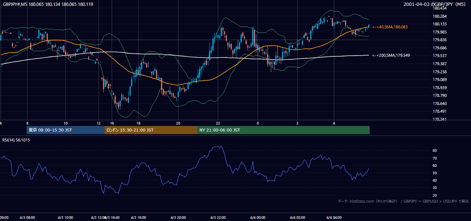
Task: Click the 4/3 18:00 date label
Action: pos(138,218)
